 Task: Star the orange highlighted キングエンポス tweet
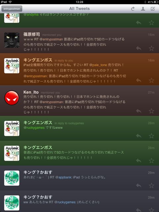(151, 80)
